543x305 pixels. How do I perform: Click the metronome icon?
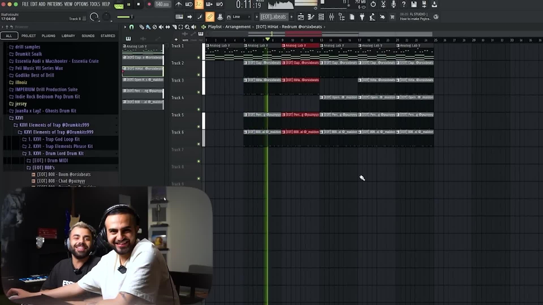179,4
